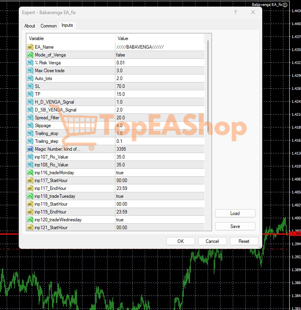
Task: Click the EA_Name string variable icon
Action: pyautogui.click(x=30, y=47)
